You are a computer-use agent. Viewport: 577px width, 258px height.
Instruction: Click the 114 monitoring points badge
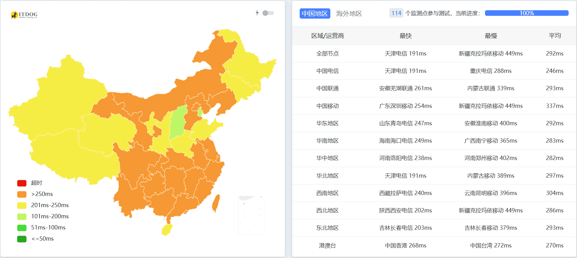coord(396,13)
